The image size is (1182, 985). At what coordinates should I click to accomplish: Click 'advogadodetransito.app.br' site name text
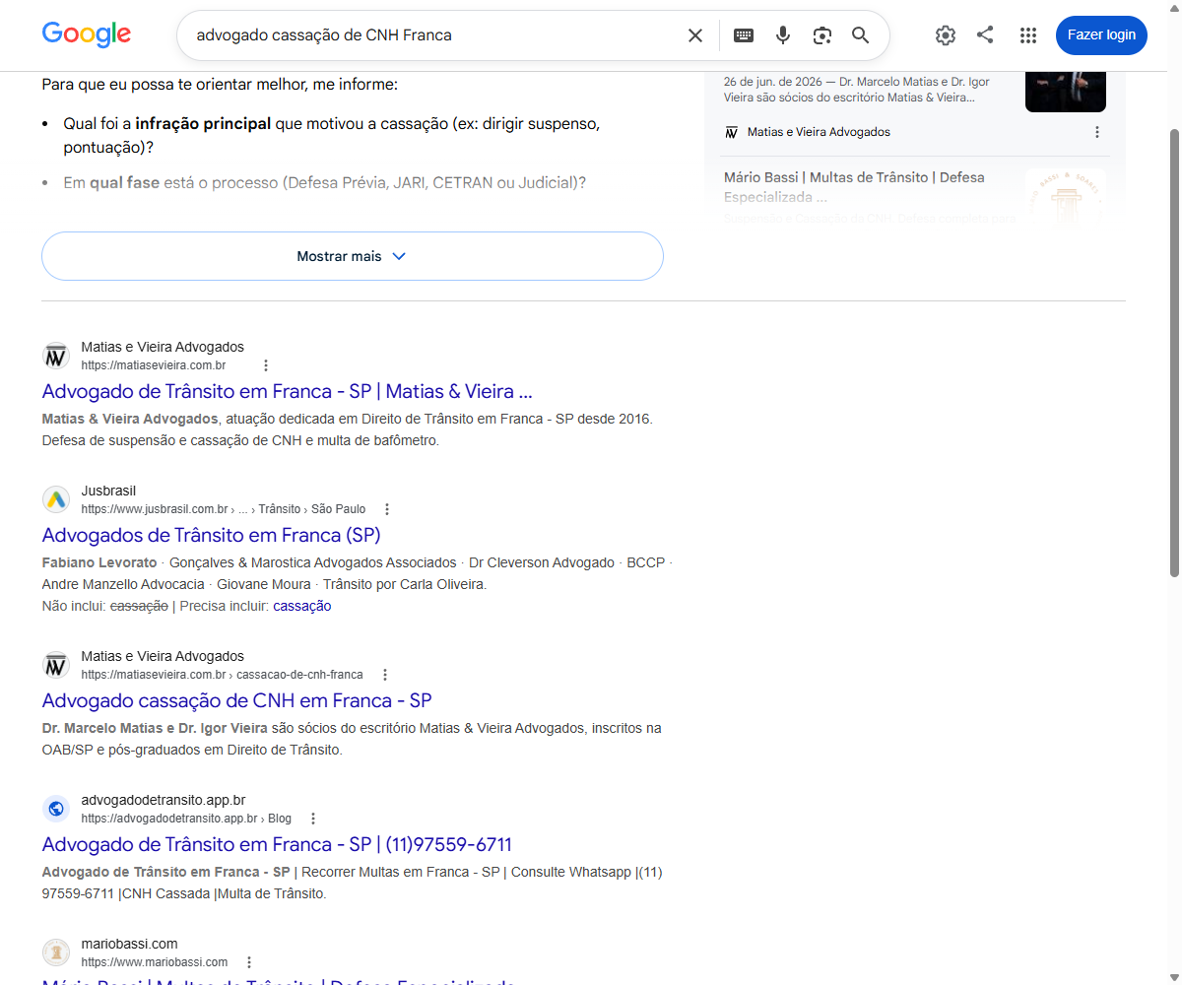[164, 800]
